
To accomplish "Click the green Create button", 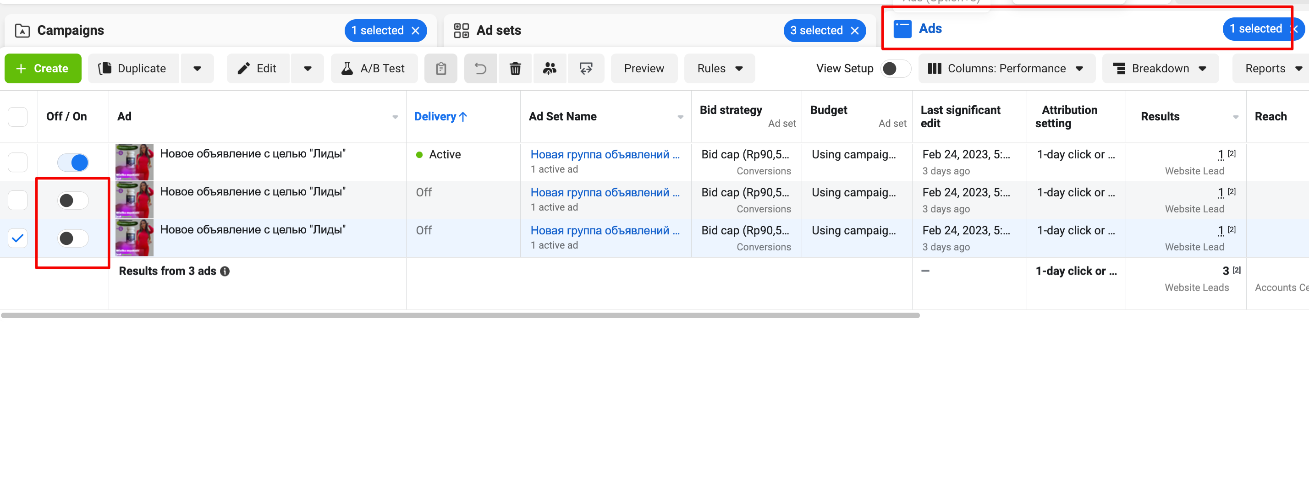I will tap(43, 69).
